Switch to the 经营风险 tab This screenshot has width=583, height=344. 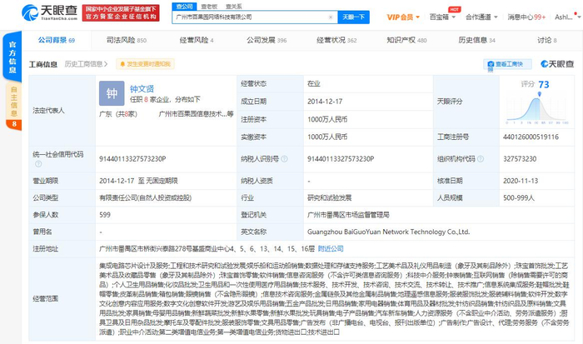[x=197, y=40]
